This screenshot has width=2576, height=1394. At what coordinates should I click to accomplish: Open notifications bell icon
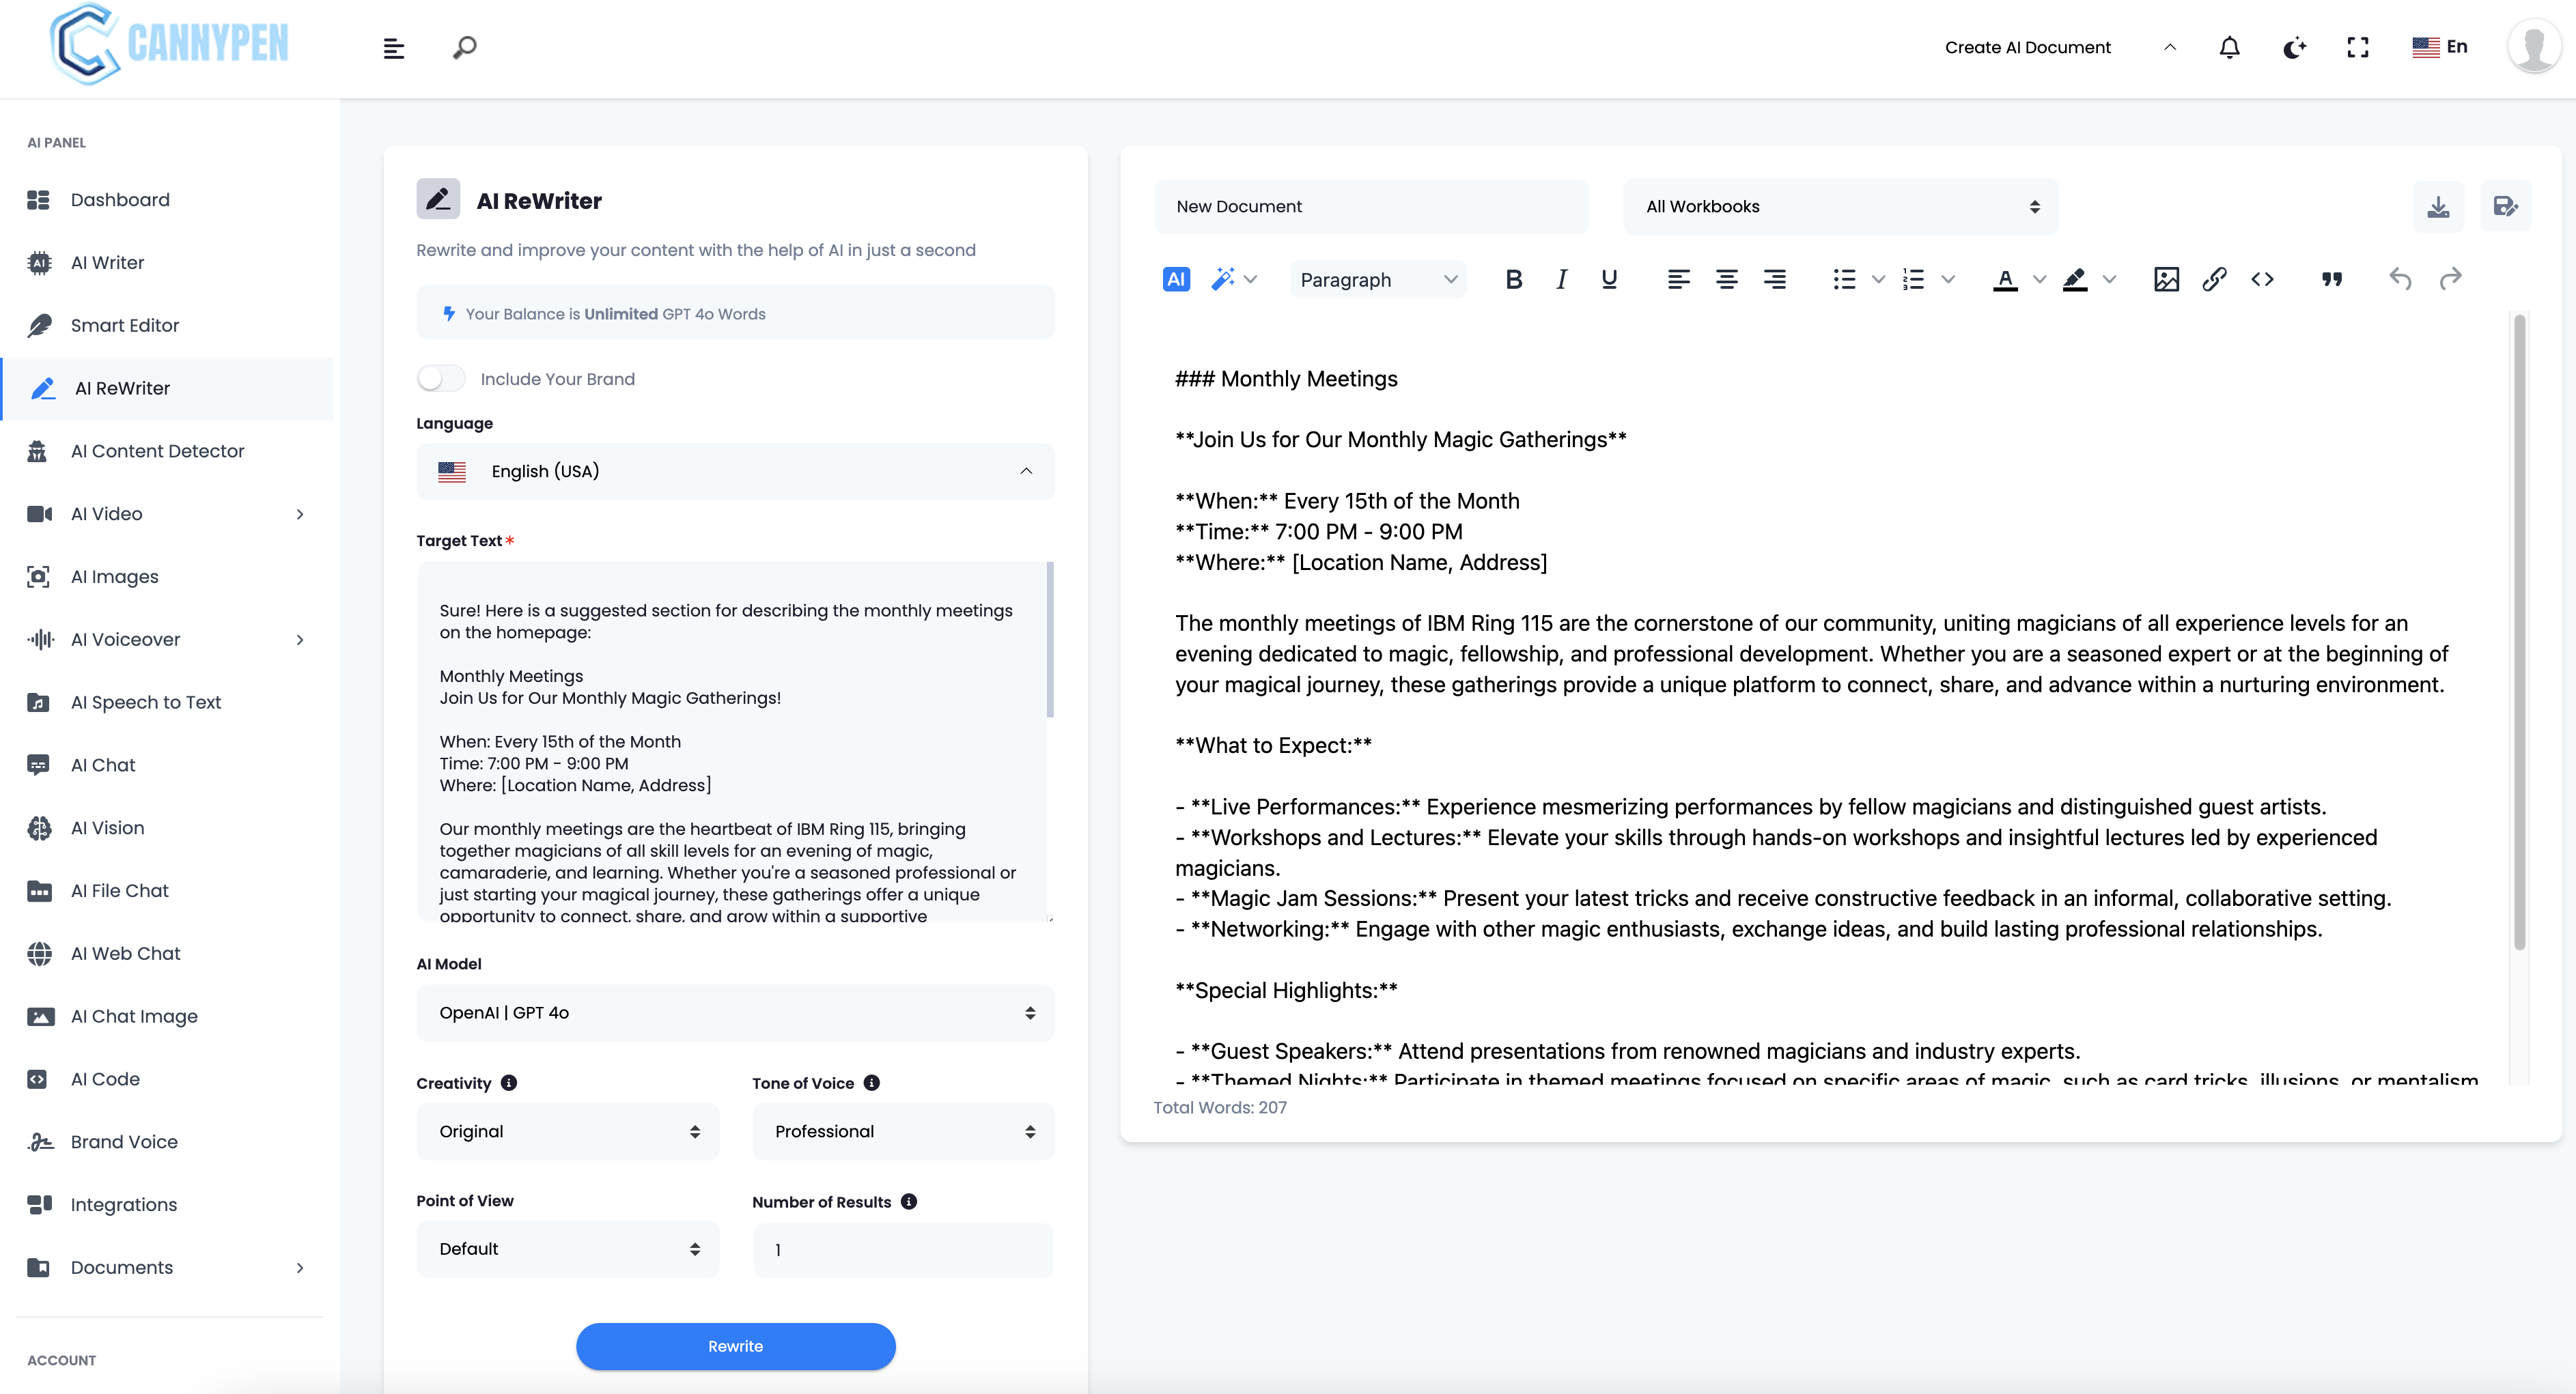(x=2229, y=47)
